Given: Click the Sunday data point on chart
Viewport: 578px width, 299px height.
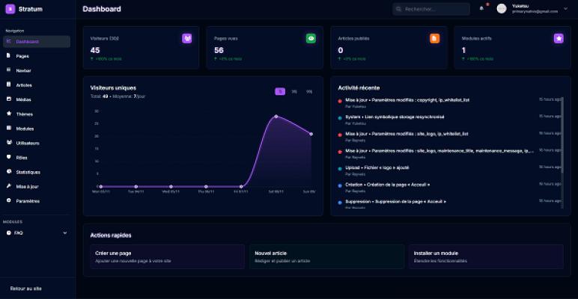Looking at the screenshot, I should pos(311,134).
